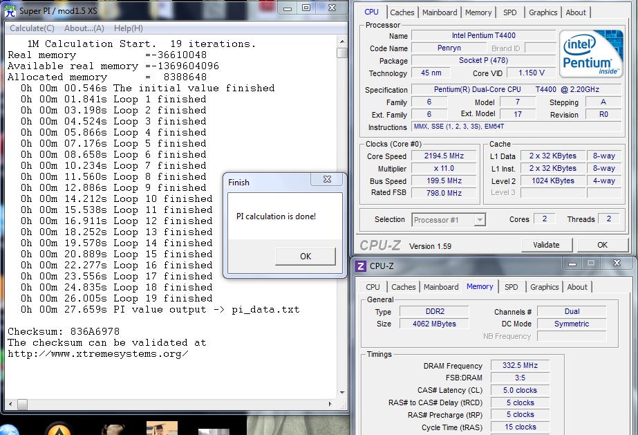Open the Help(H) menu in Super PI

click(x=128, y=28)
